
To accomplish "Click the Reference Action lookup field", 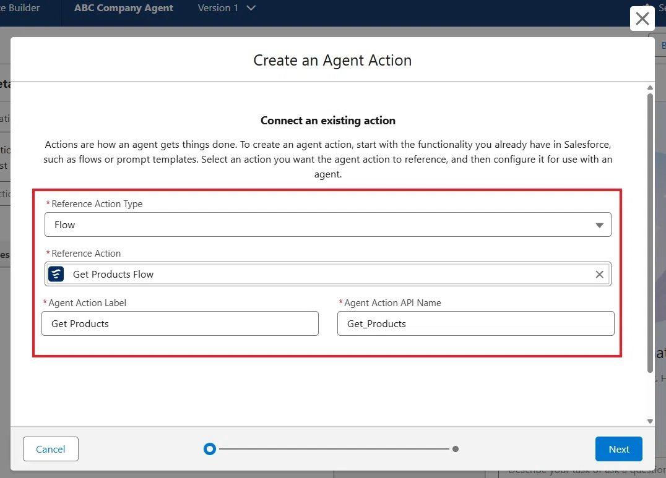I will pyautogui.click(x=327, y=274).
